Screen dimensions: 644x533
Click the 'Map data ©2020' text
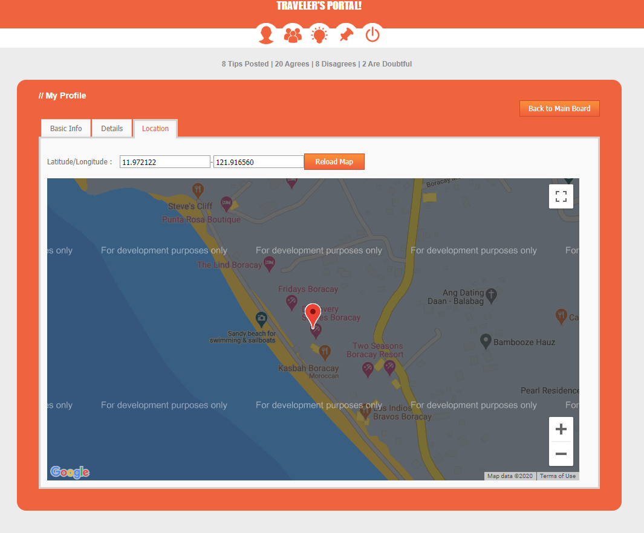(510, 476)
